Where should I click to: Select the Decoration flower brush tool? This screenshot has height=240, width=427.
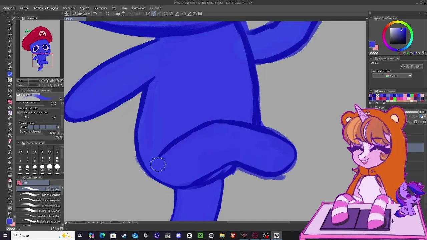pyautogui.click(x=10, y=141)
